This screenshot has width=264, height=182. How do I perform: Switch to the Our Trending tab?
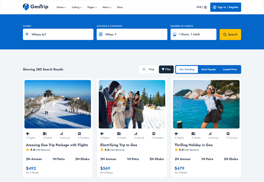coord(187,69)
